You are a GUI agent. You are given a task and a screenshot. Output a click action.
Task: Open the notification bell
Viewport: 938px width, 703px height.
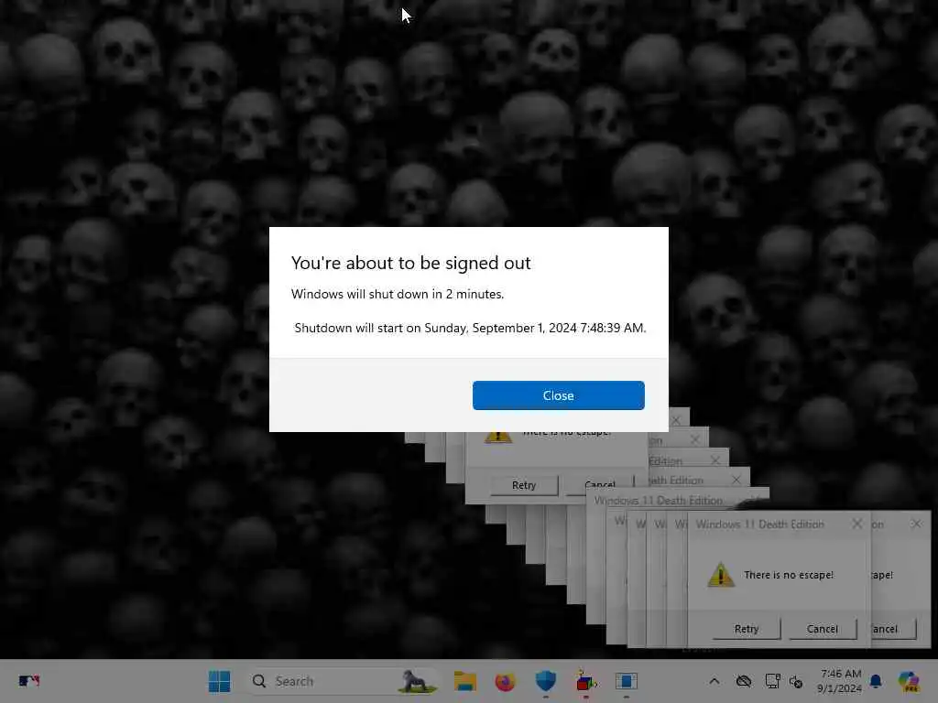(876, 681)
